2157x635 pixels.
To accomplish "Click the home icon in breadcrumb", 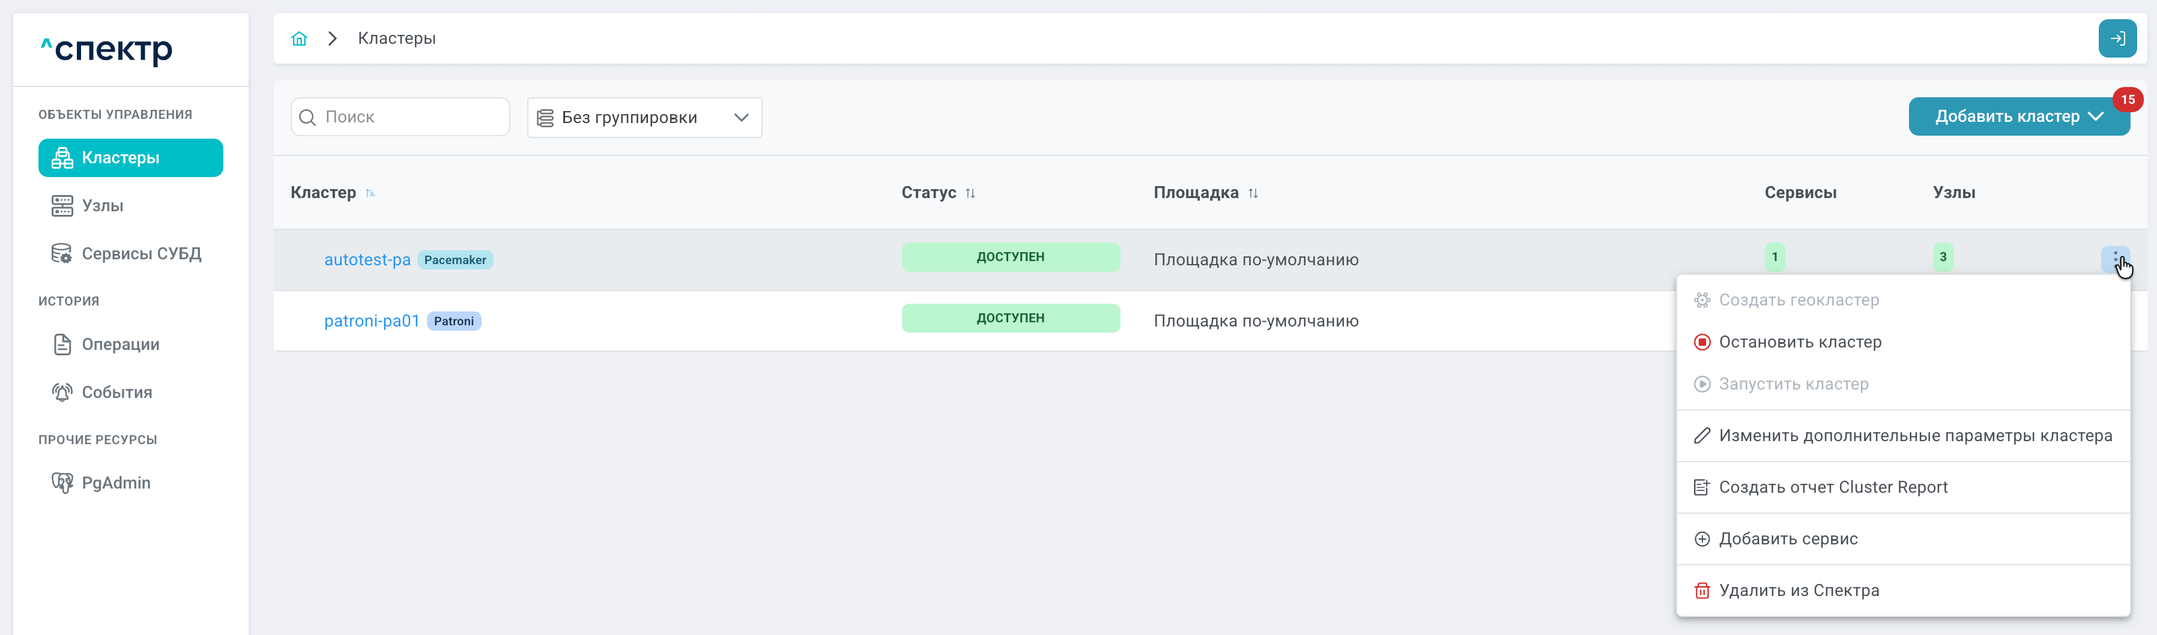I will click(x=299, y=38).
